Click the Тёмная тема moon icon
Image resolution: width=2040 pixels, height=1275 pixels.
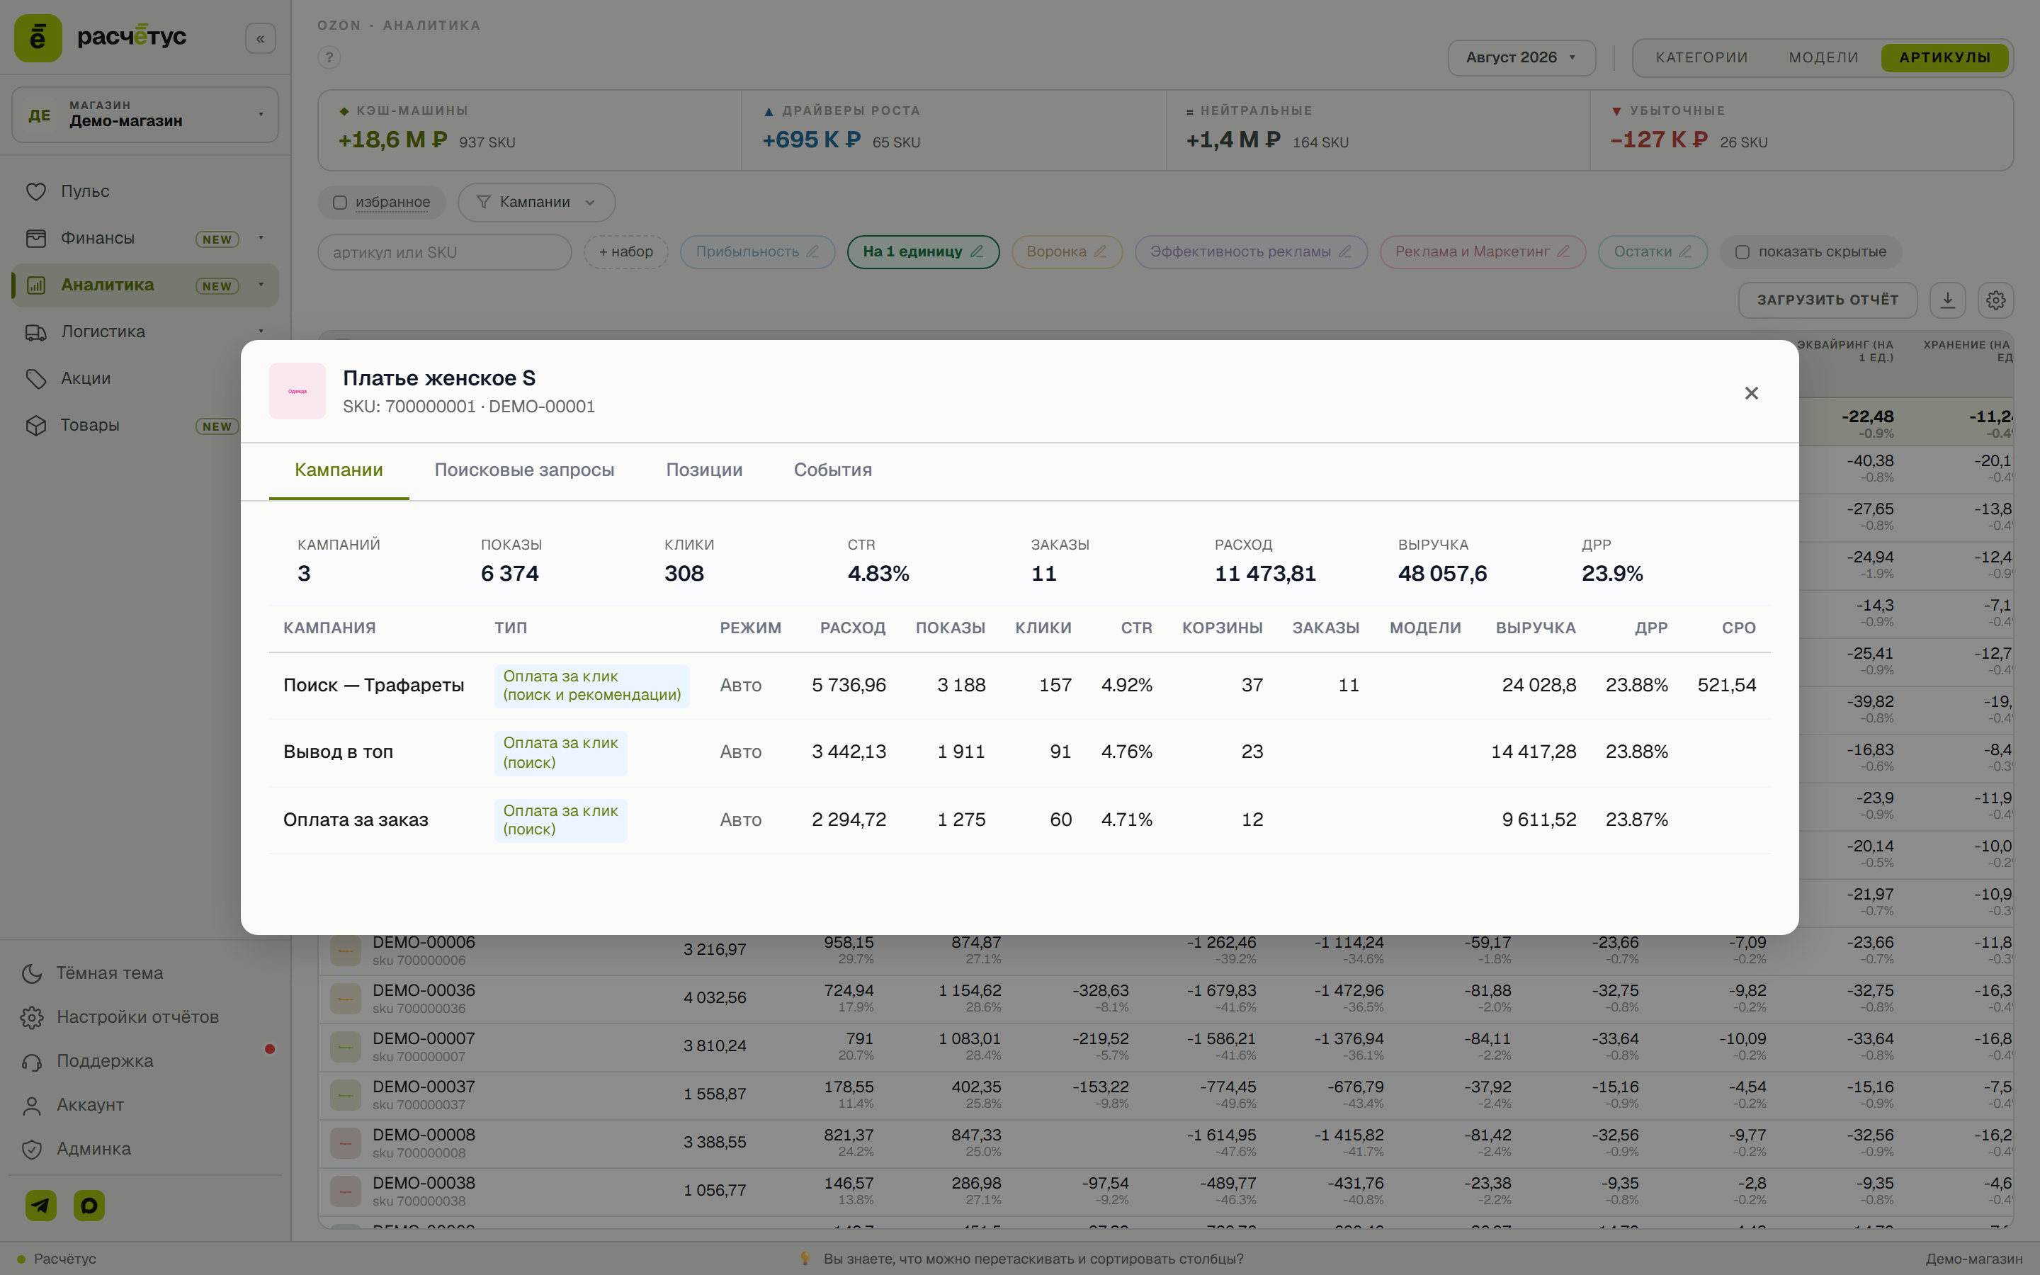click(x=32, y=973)
